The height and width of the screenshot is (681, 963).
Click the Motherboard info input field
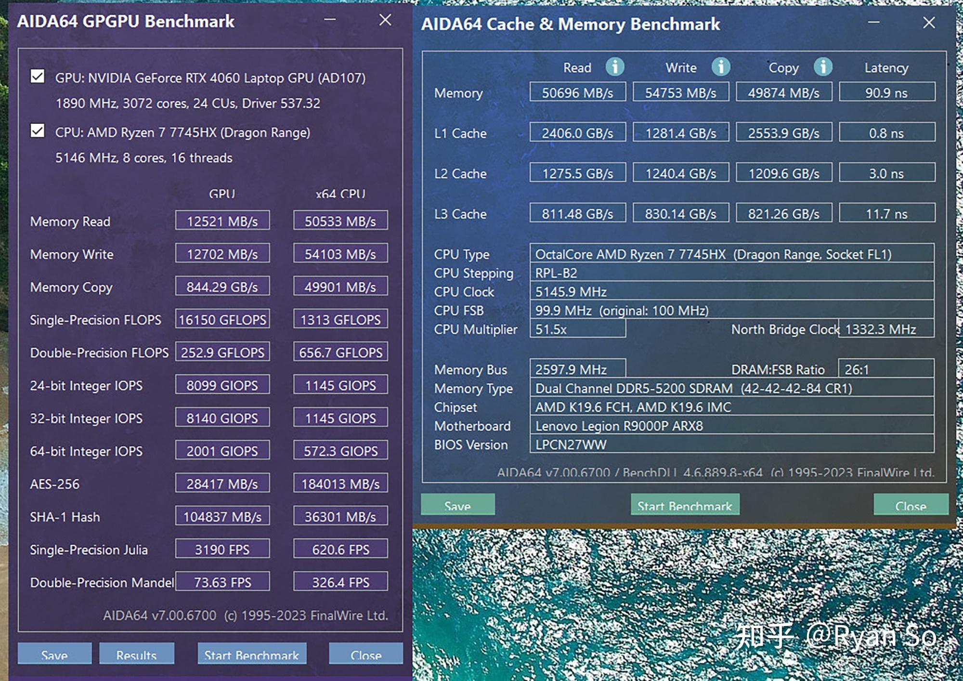729,425
